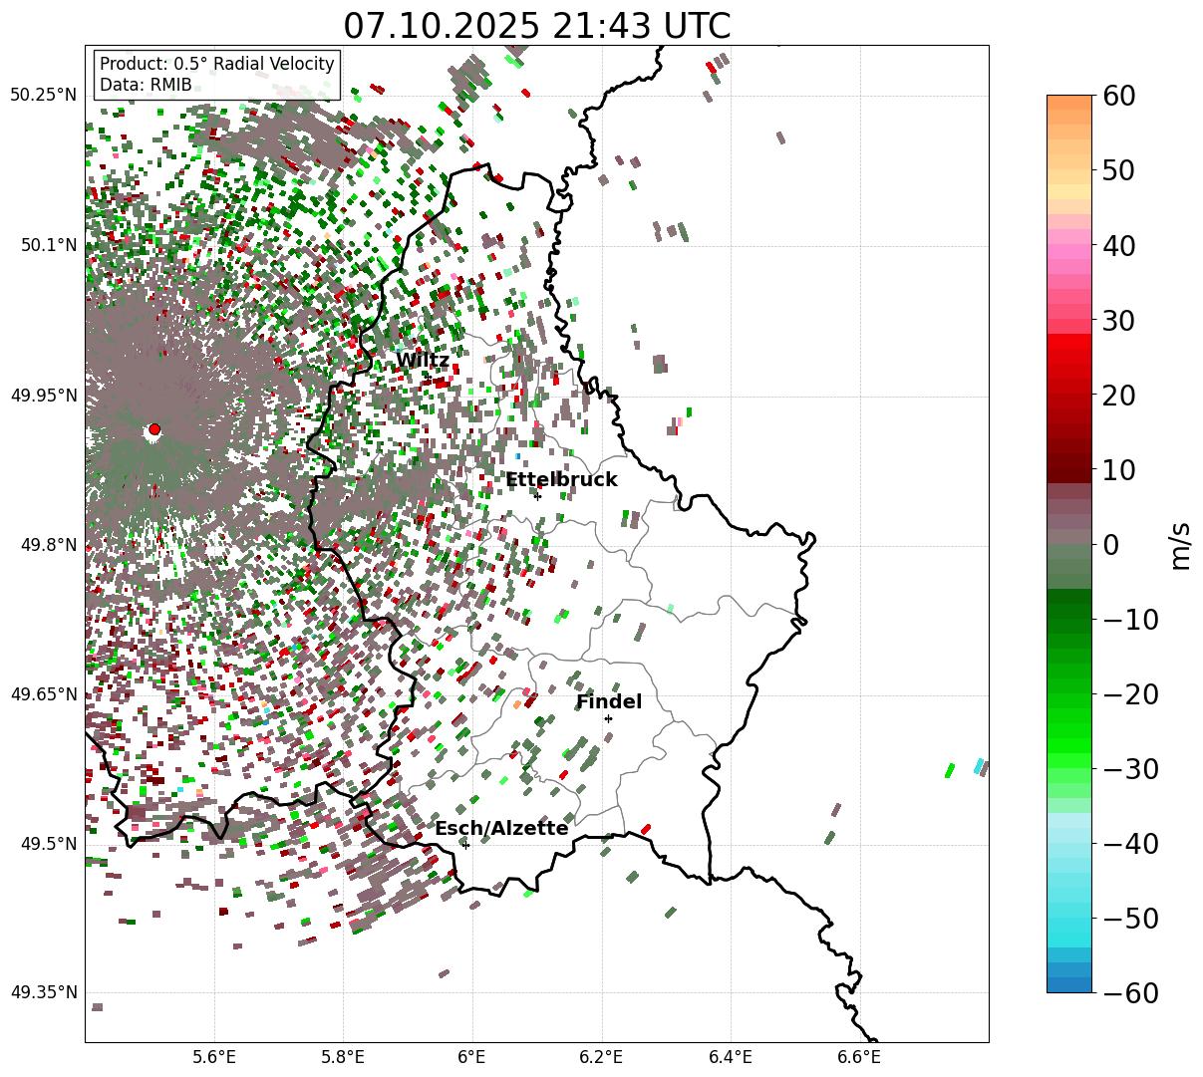Click the 'Data: RMIB' label
Screen dimensions: 1203x1077
coord(146,86)
